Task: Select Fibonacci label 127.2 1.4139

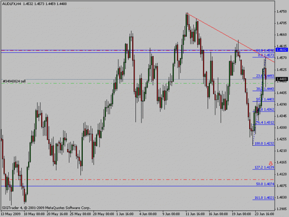Action: tap(264, 167)
